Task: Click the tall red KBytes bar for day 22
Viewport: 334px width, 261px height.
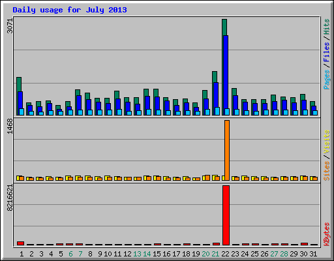Action: tap(226, 215)
